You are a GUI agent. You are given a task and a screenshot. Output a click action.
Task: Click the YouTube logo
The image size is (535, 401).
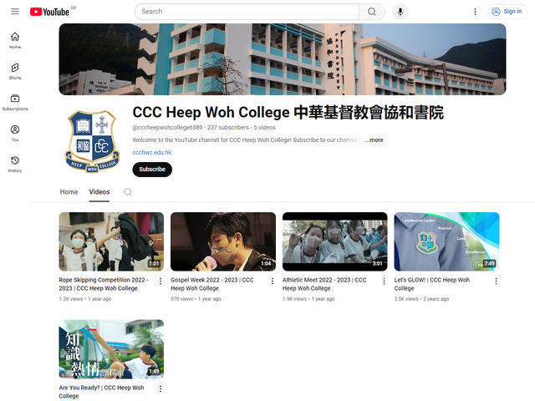tap(48, 12)
